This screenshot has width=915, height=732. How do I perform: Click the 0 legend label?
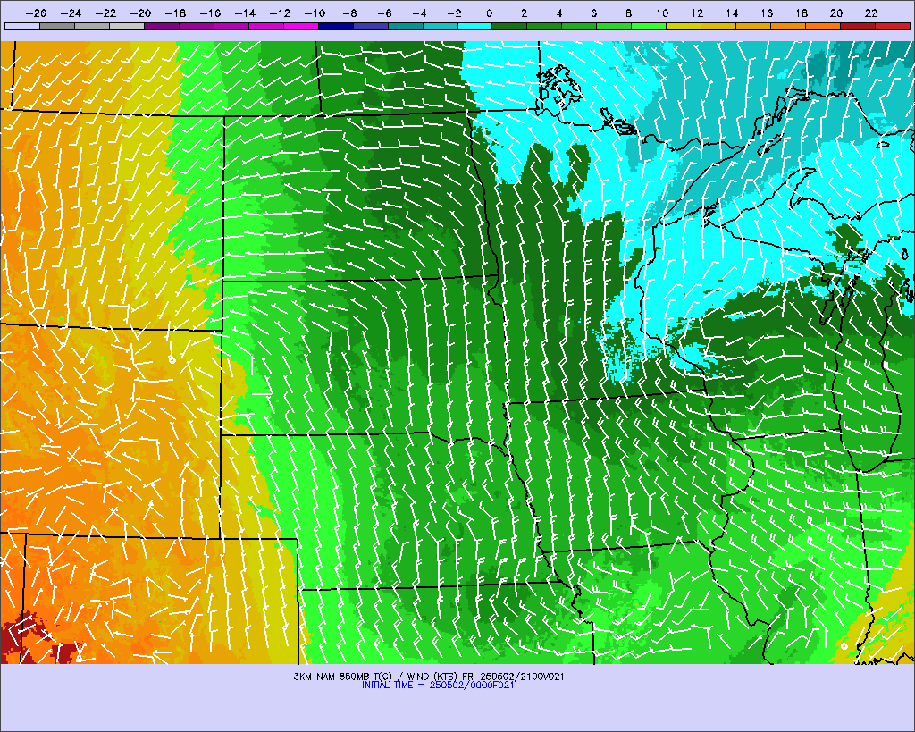(489, 13)
